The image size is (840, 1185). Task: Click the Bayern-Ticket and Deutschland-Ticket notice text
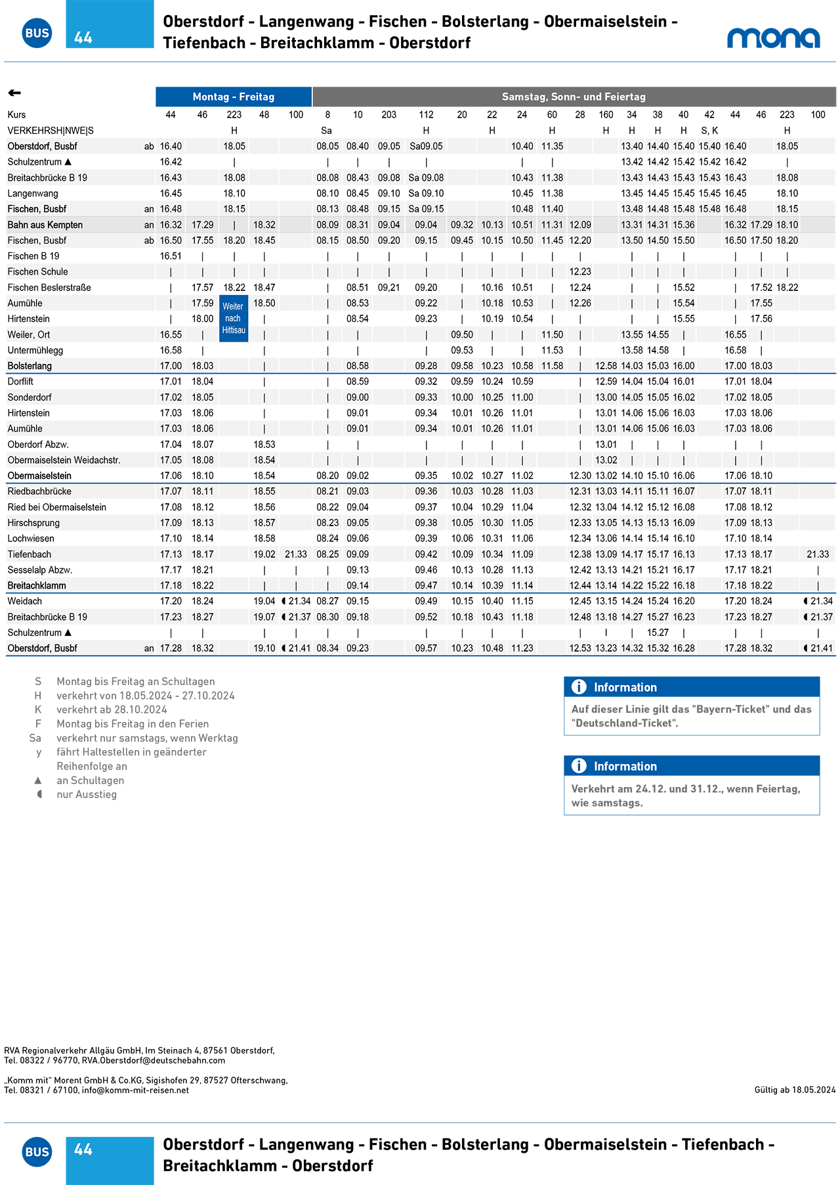(692, 716)
